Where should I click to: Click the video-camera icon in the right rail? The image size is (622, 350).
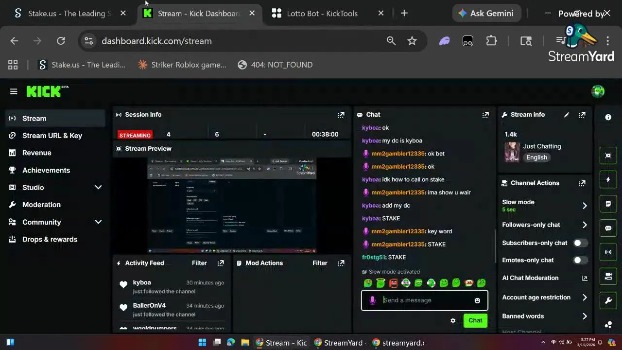(x=608, y=276)
